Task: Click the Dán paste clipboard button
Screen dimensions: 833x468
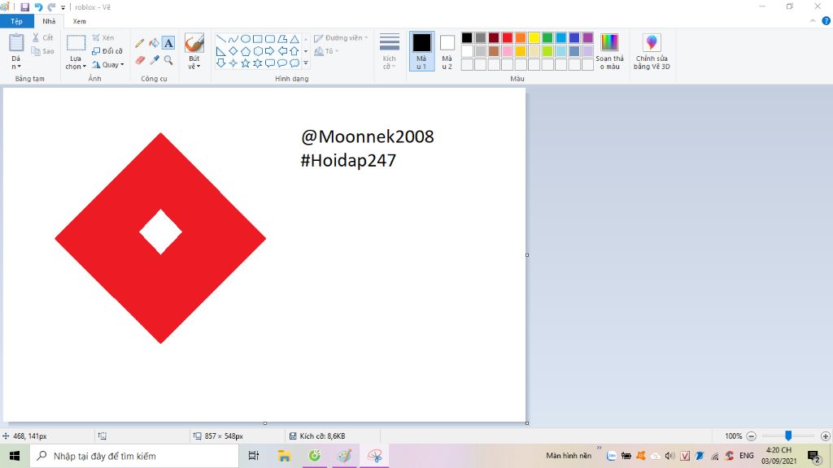Action: coord(16,43)
